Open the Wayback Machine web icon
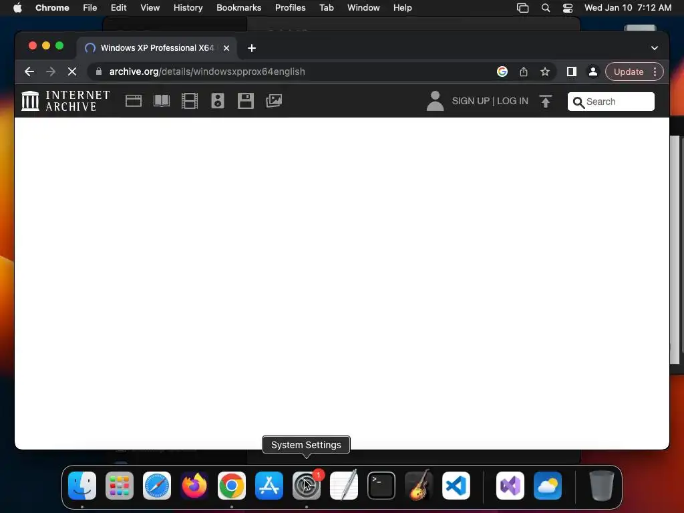Screen dimensions: 684x513 pyautogui.click(x=134, y=101)
